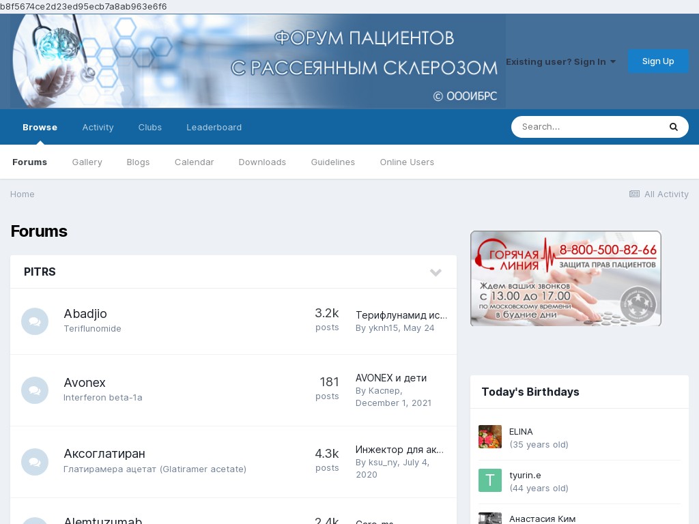Click the search magnifier icon
This screenshot has width=699, height=524.
(x=673, y=127)
